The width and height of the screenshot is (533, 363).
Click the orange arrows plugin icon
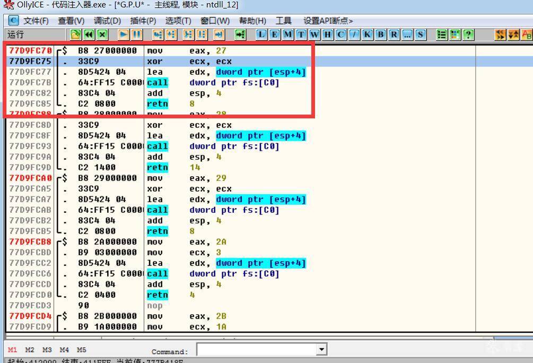(500, 34)
